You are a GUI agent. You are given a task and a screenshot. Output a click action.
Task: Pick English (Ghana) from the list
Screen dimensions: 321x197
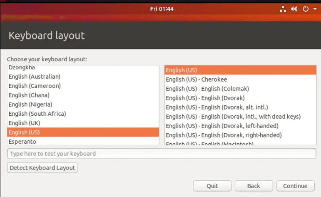tap(83, 95)
